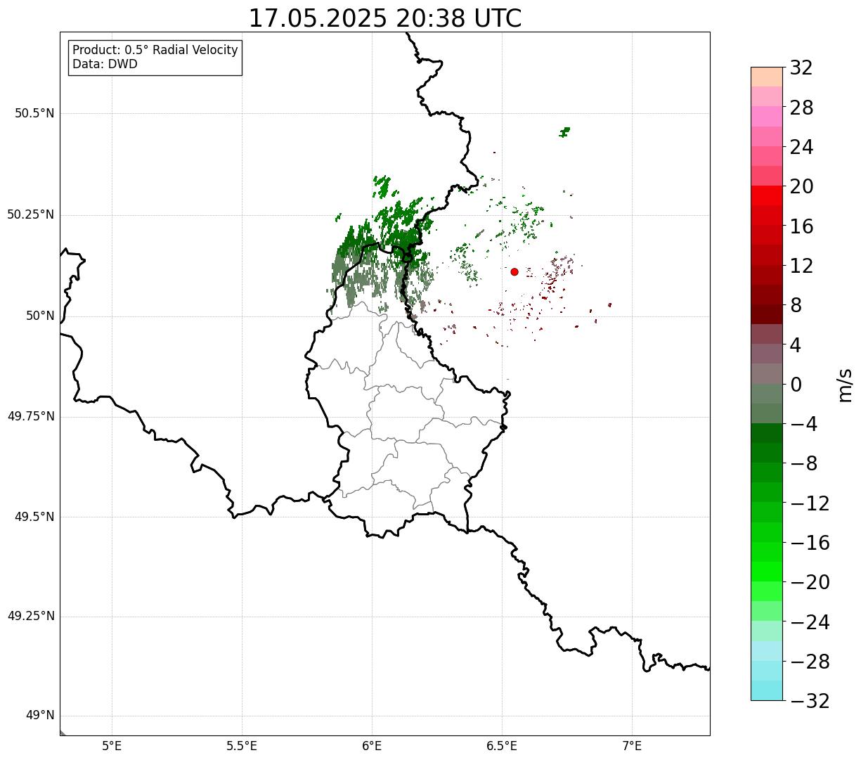861x760 pixels.
Task: Click colorbar tick value −28
Action: [x=810, y=662]
